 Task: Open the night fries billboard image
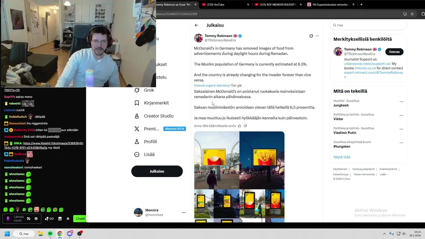(262, 160)
